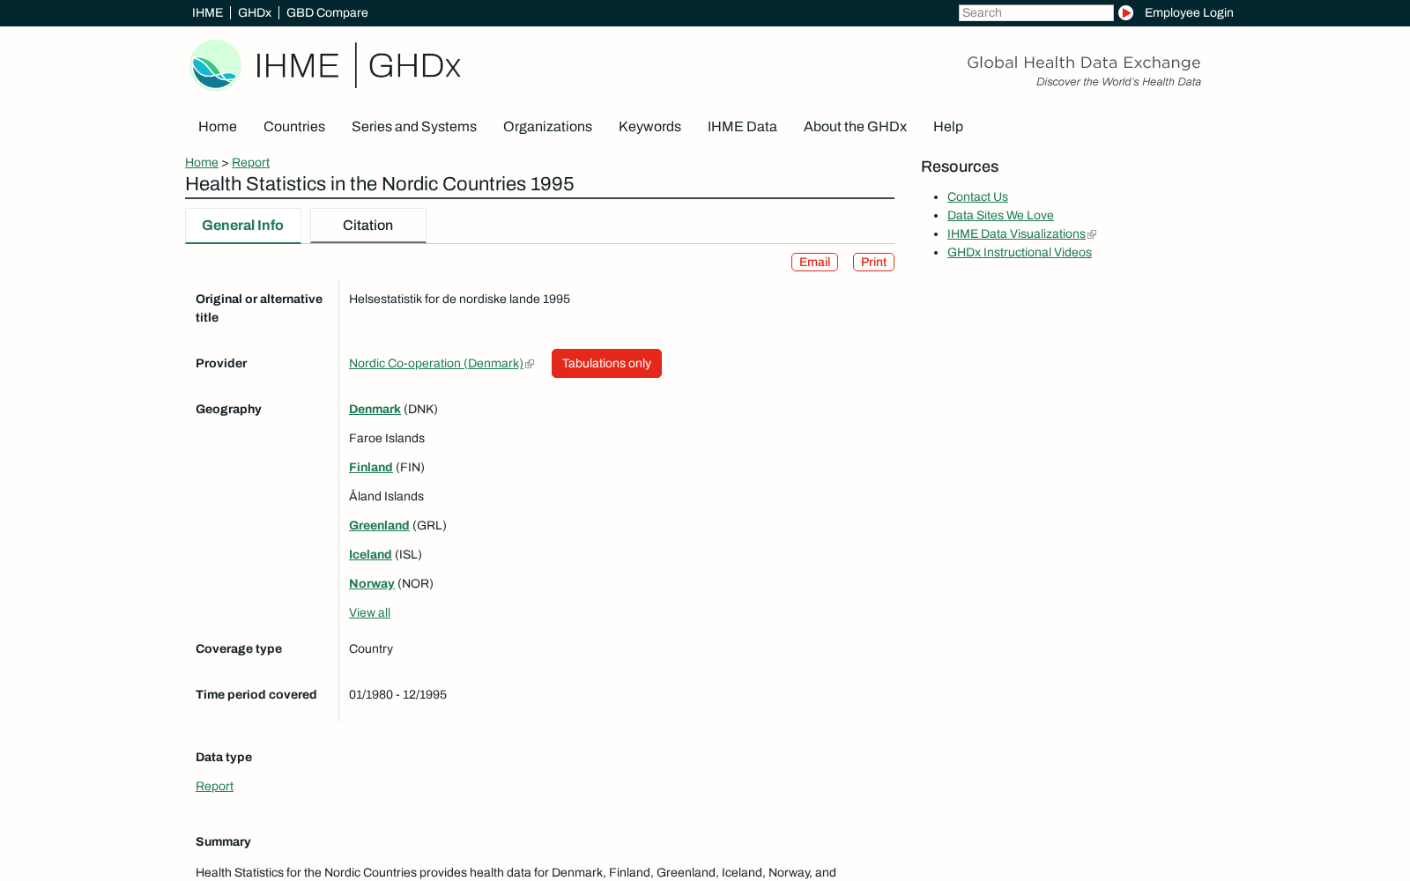Open the Report data type link

point(214,787)
